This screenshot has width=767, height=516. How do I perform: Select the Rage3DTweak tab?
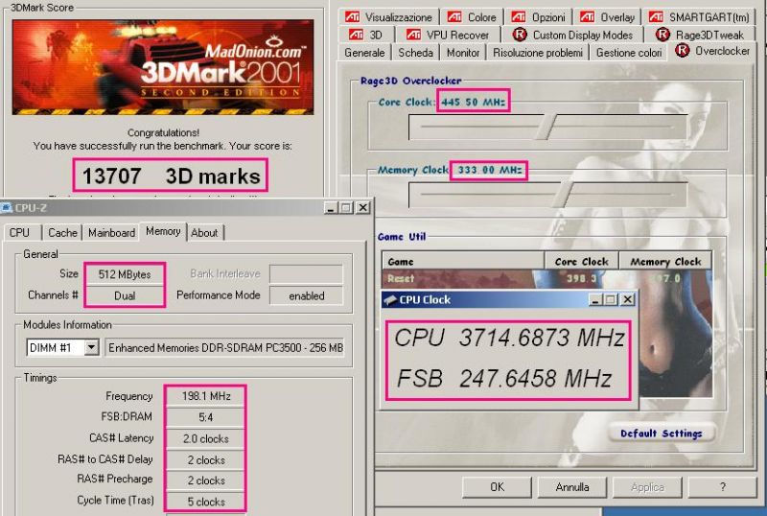(700, 35)
